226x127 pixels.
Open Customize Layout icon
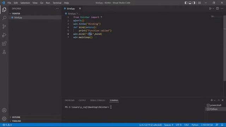199,3
